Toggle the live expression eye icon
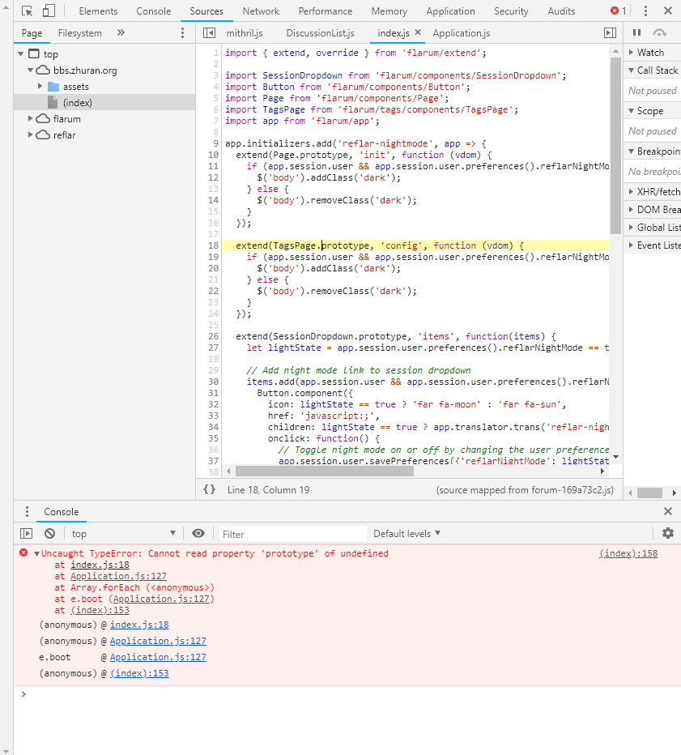The height and width of the screenshot is (755, 681). click(198, 533)
